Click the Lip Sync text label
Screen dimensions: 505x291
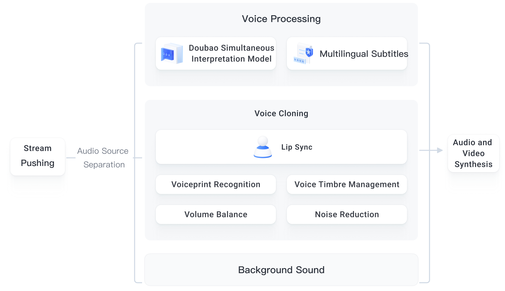[297, 147]
